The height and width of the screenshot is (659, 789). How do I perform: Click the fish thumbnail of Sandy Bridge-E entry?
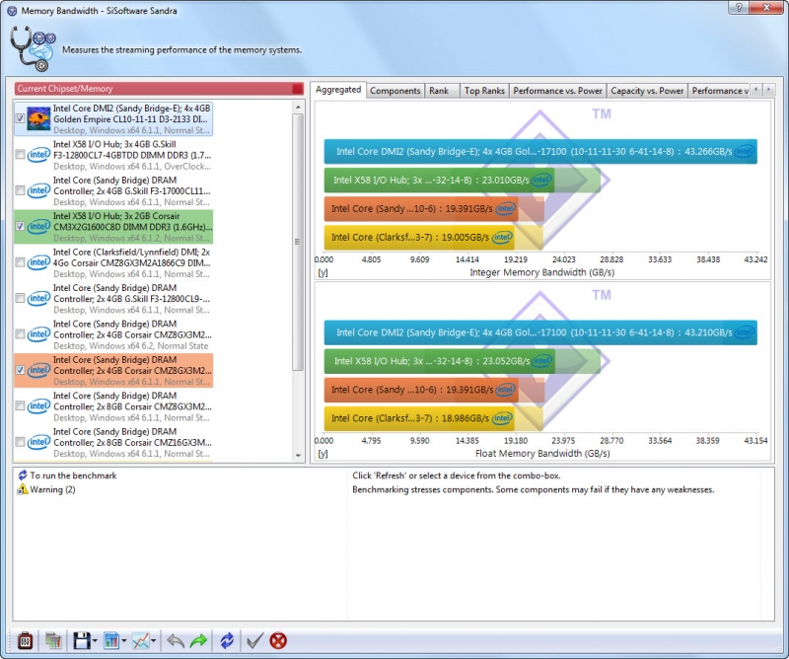[x=38, y=118]
